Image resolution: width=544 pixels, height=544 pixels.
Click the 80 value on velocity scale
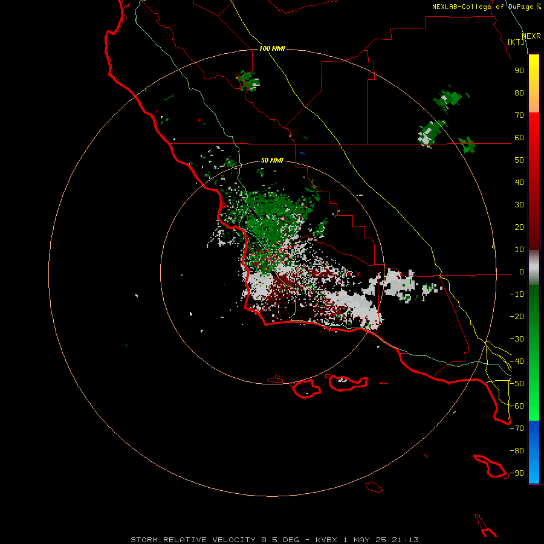pos(519,93)
